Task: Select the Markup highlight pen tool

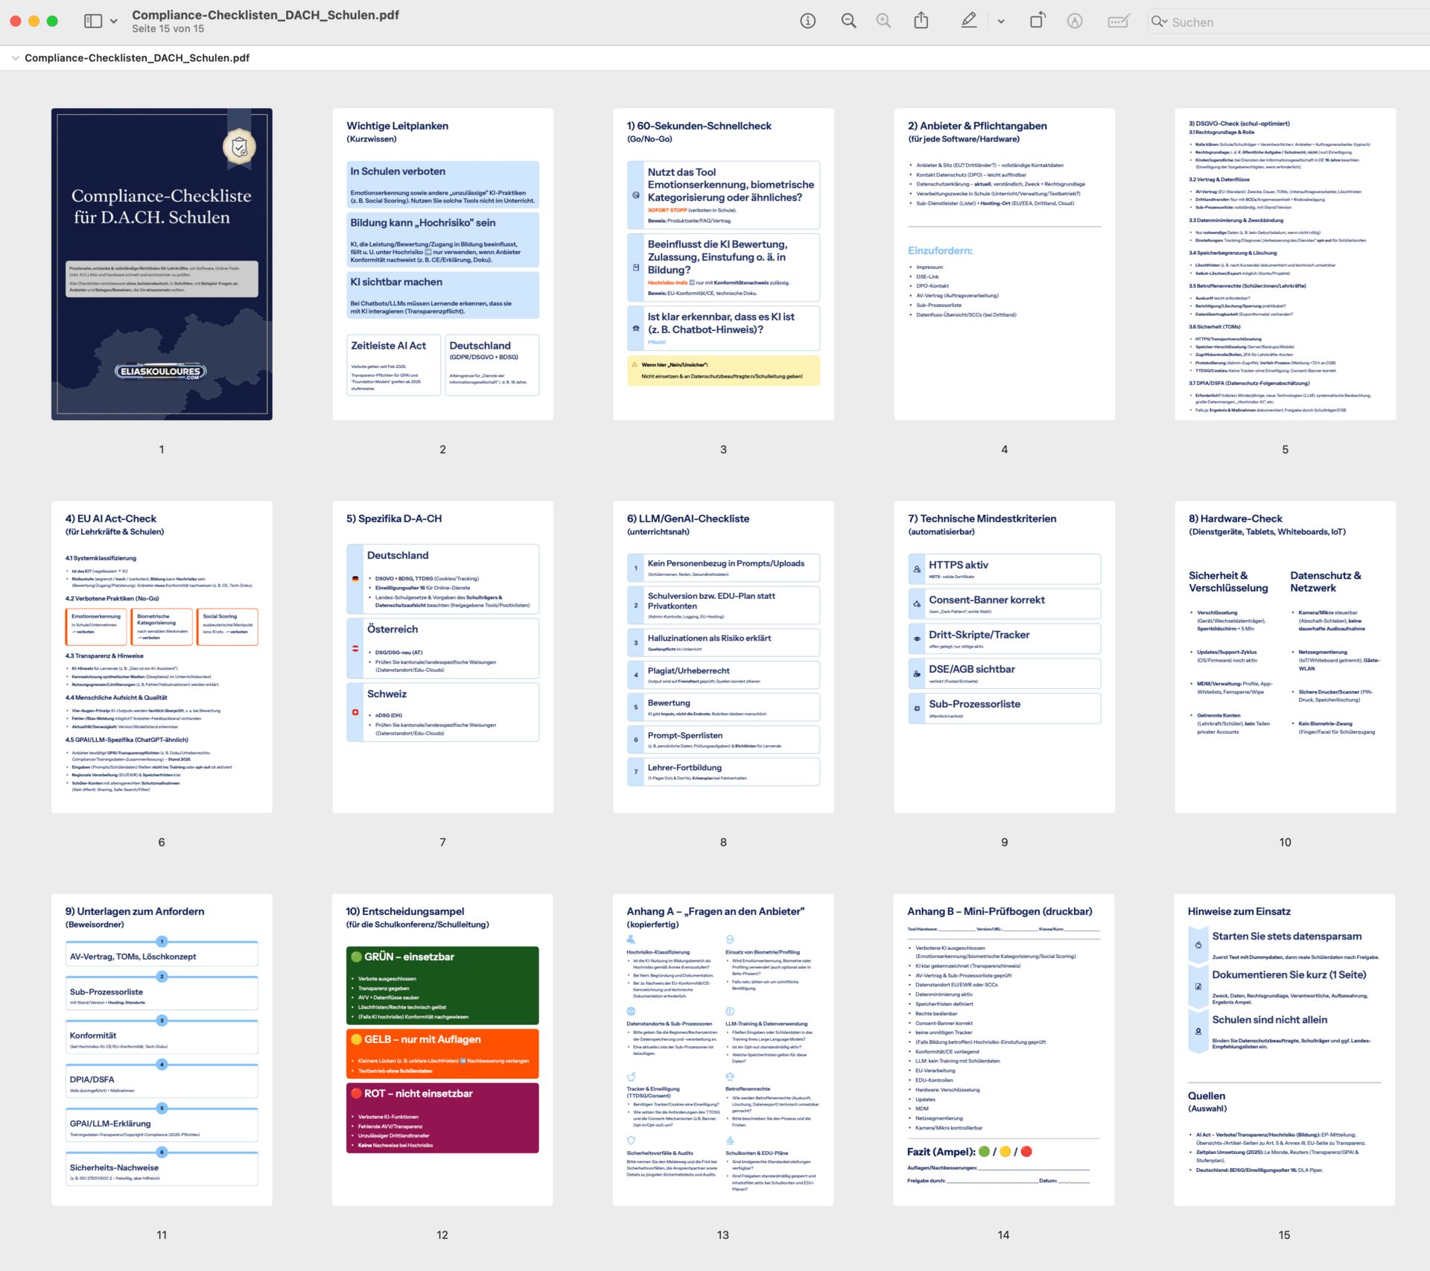Action: [x=968, y=21]
